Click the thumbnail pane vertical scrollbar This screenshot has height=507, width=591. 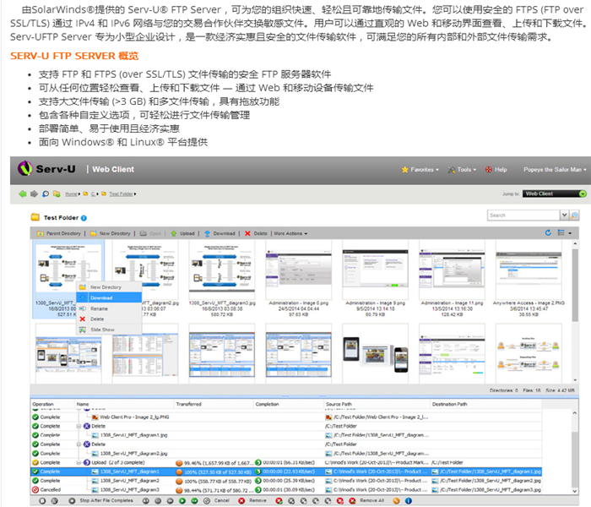[x=575, y=312]
